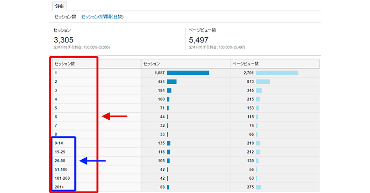Click sessions value 135

click(161, 143)
